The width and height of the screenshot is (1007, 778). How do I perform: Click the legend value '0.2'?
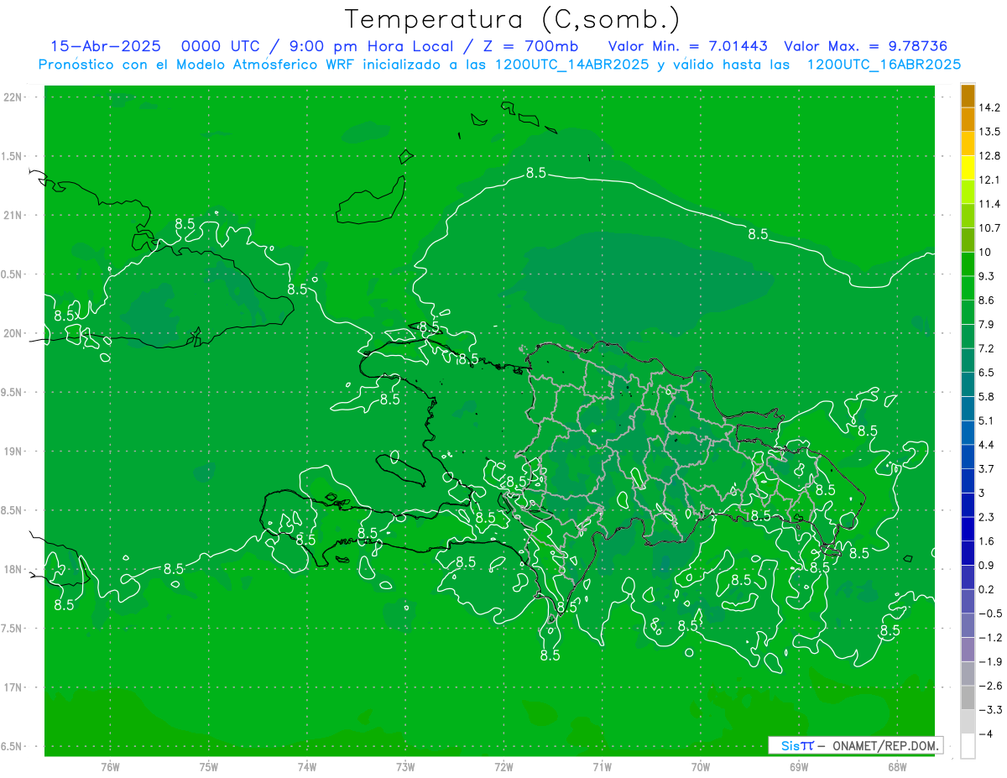click(x=986, y=589)
